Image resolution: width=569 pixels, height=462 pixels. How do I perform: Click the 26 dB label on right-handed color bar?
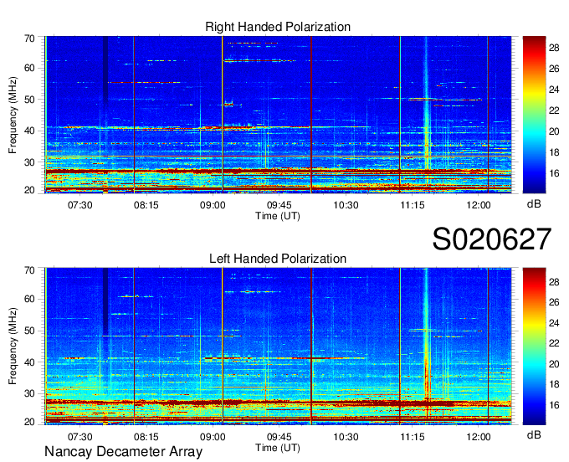[554, 69]
